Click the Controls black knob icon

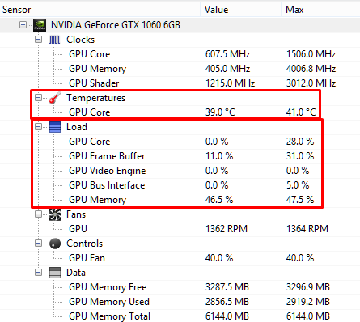(55, 244)
